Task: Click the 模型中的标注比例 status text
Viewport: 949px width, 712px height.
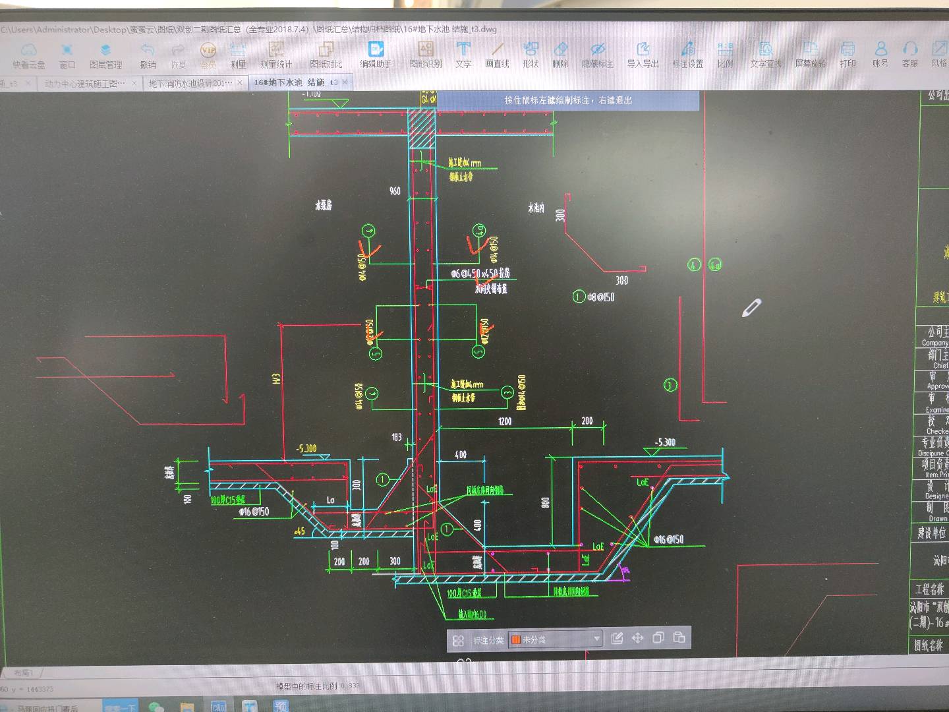Action: [318, 686]
